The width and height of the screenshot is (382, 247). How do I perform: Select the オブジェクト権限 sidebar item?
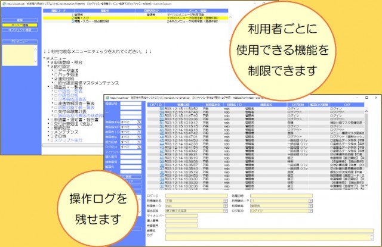tap(20, 30)
